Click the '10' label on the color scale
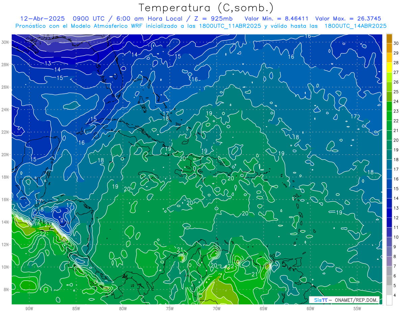 click(x=396, y=237)
